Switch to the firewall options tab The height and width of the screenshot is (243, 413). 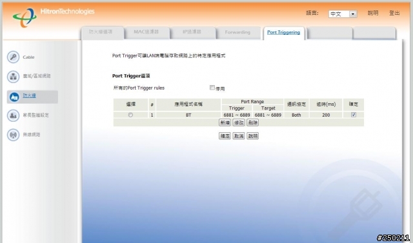point(103,32)
